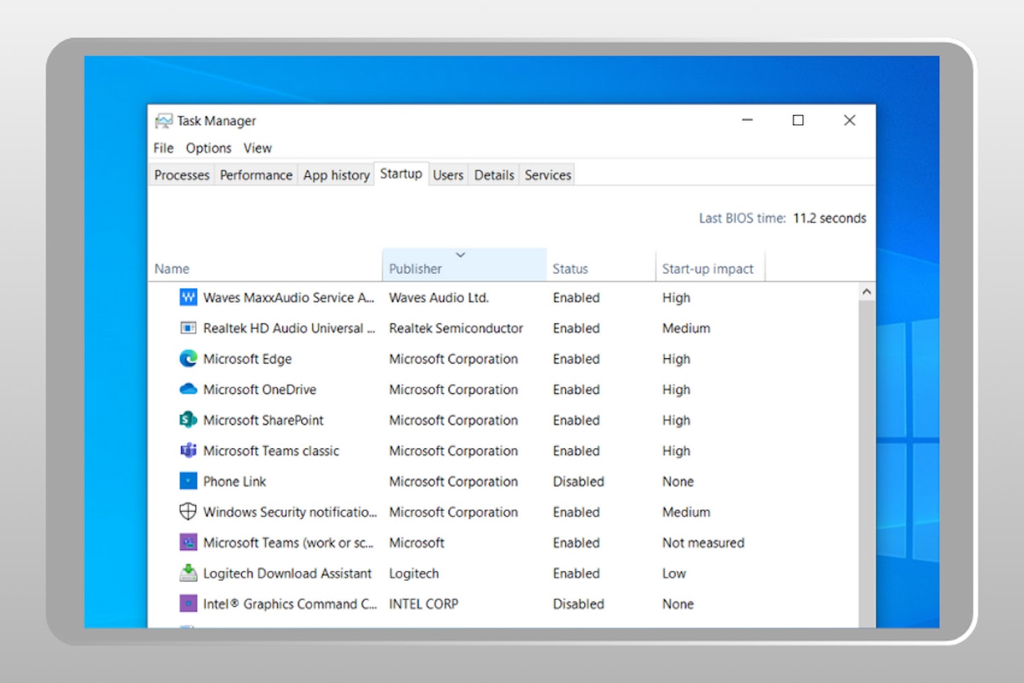
Task: Click the Logitech Download Assistant icon
Action: tap(188, 573)
